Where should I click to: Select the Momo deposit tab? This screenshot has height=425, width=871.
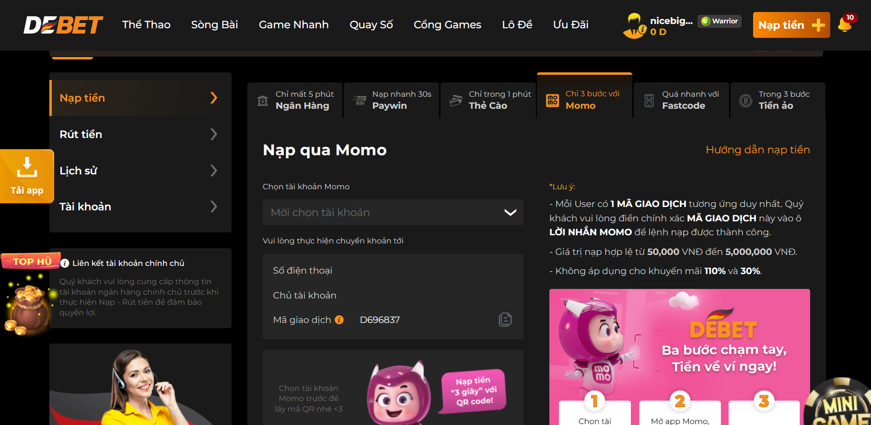[x=584, y=95]
